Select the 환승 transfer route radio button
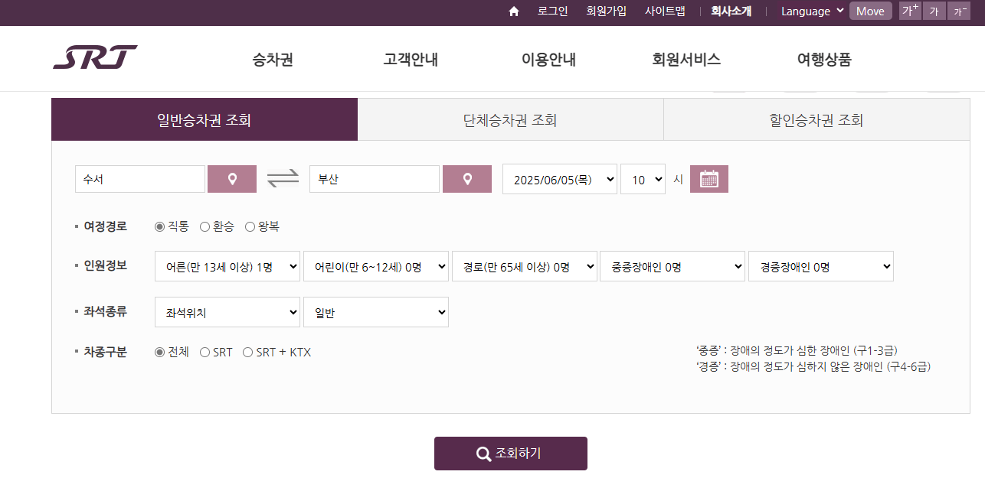This screenshot has width=985, height=478. tap(205, 226)
